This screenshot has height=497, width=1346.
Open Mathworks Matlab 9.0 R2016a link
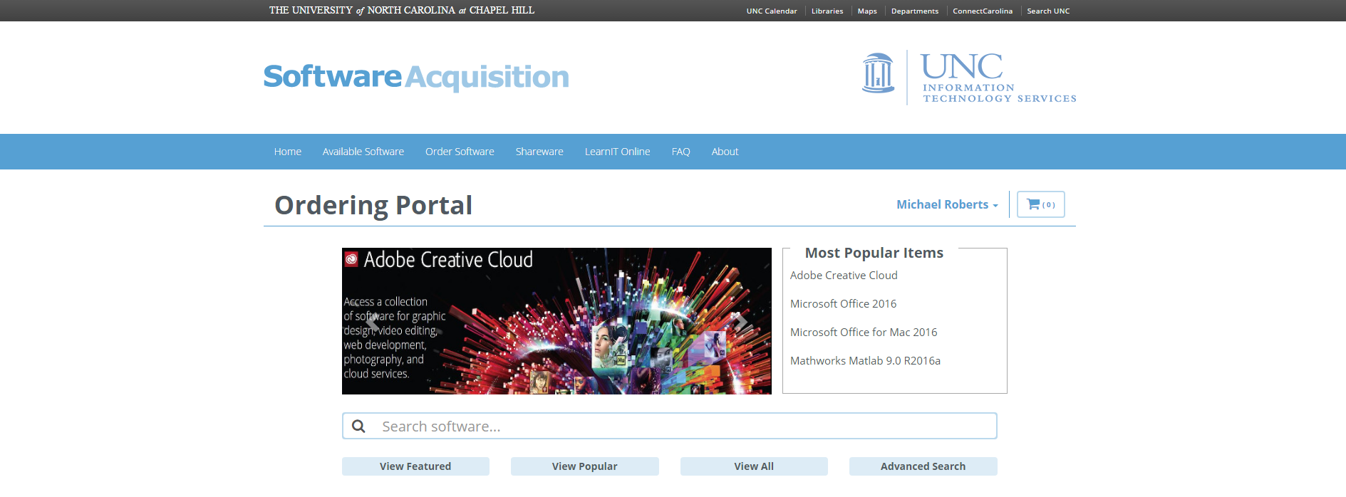865,361
